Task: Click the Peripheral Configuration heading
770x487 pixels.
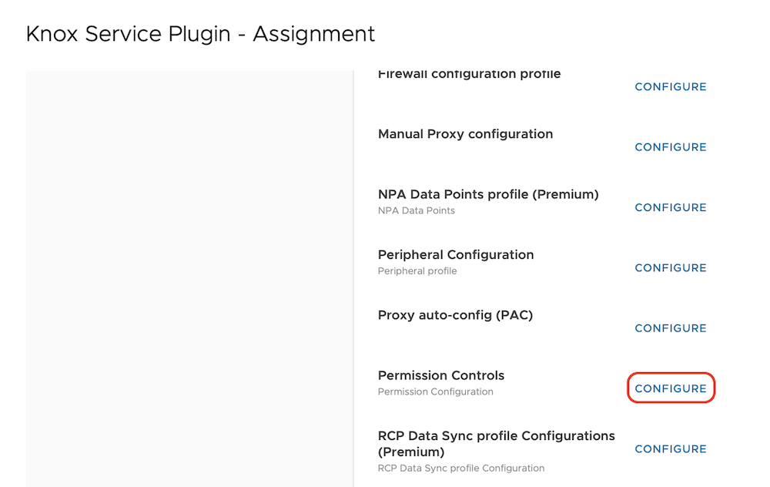Action: 456,254
